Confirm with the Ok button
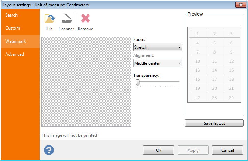This screenshot has height=161, width=248. click(158, 150)
